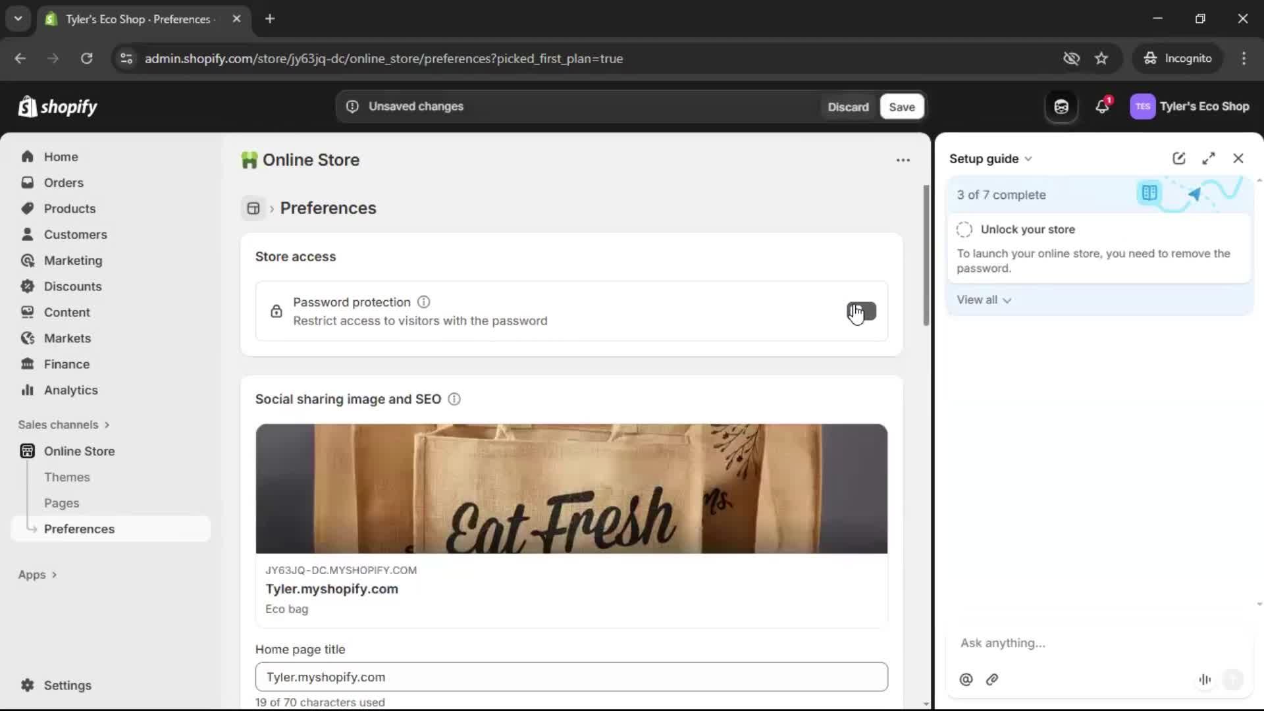Switch to the Themes page

point(66,477)
